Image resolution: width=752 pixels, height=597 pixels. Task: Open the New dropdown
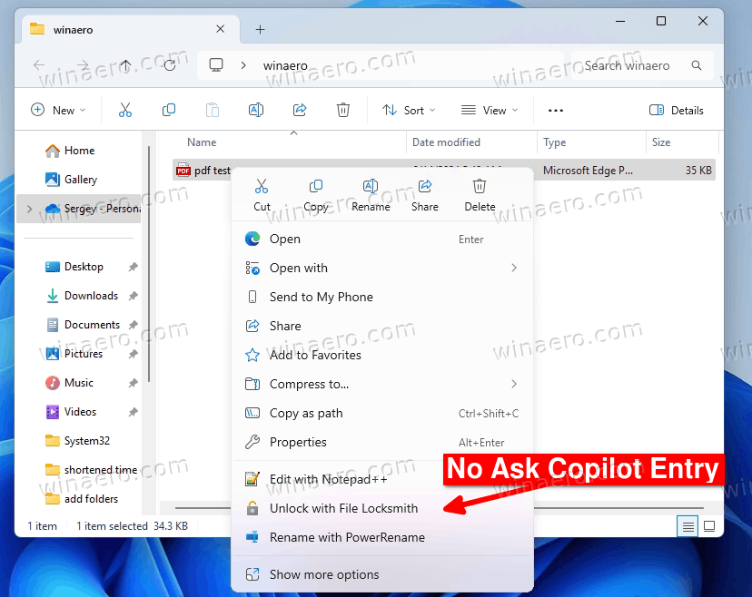(58, 110)
